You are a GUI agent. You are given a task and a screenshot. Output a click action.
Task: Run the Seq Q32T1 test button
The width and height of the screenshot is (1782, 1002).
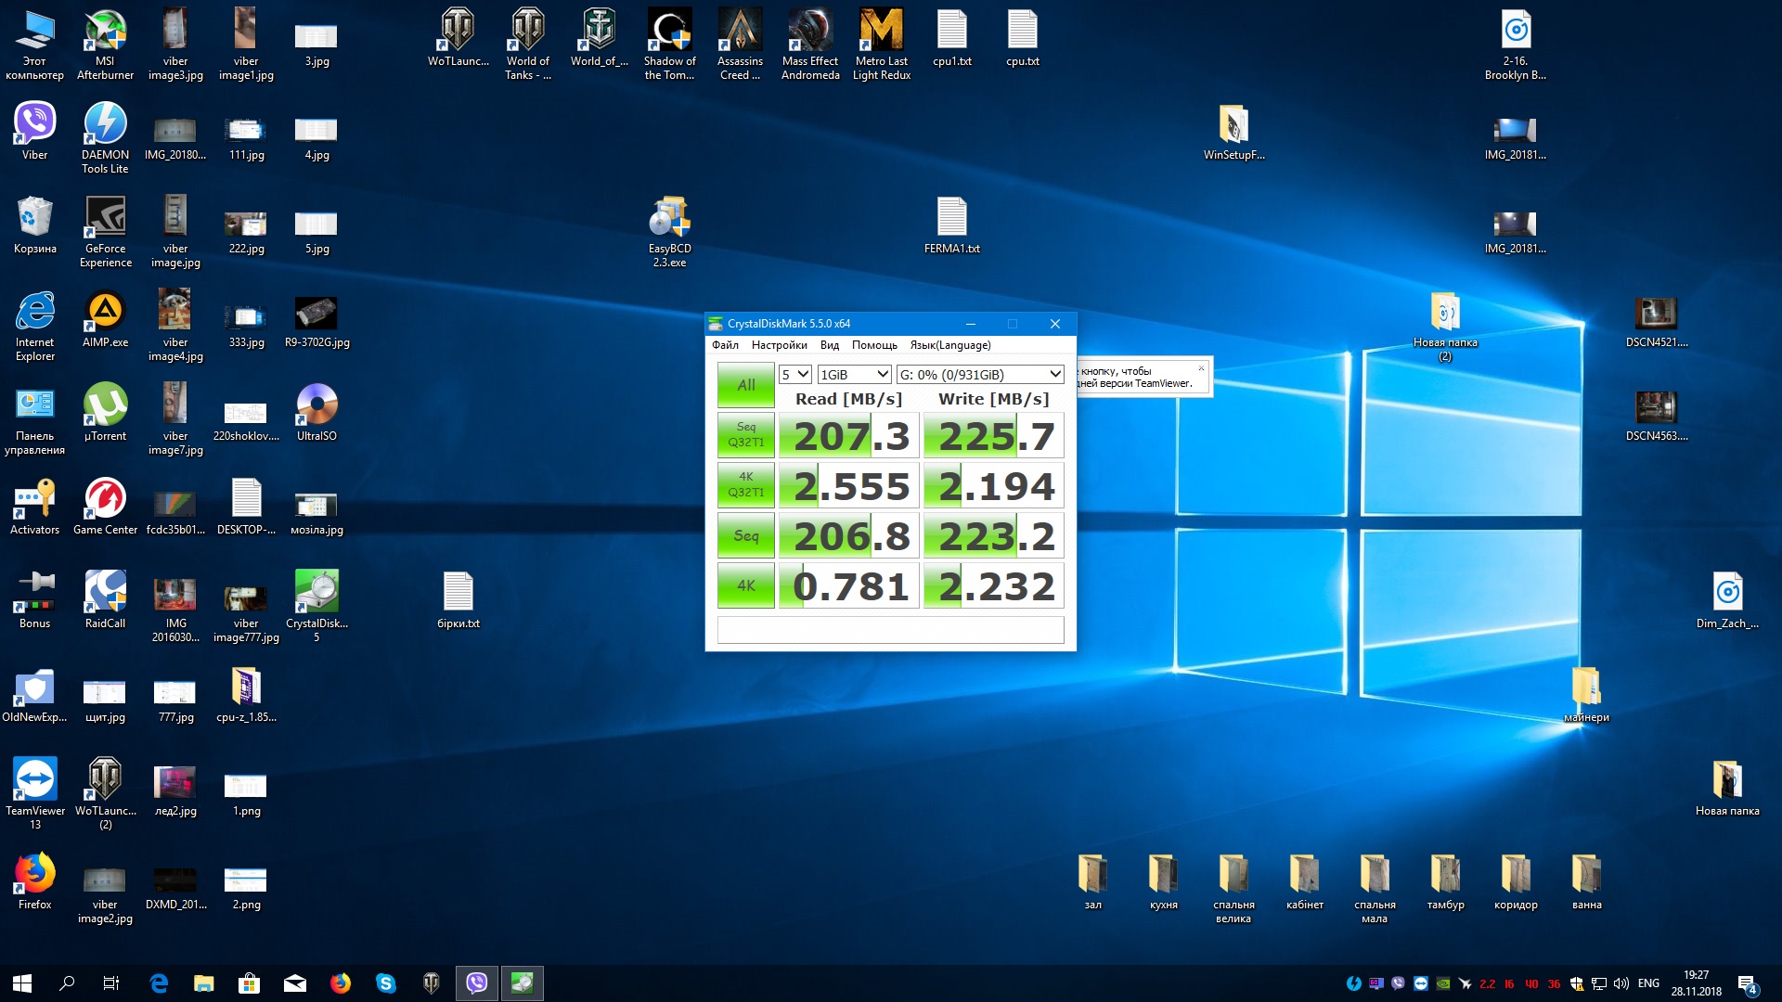coord(745,435)
